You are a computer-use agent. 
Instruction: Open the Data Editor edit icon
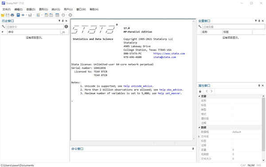pyautogui.click(x=47, y=15)
